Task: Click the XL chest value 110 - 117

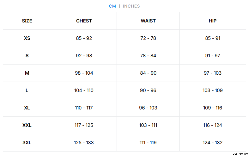Action: pos(84,108)
